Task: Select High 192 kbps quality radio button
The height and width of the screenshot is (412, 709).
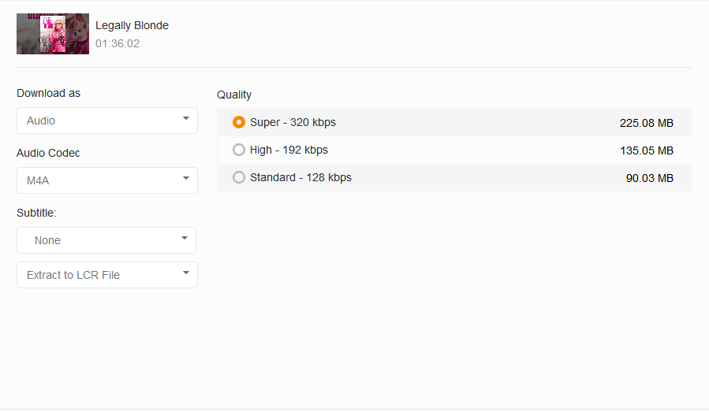Action: 239,150
